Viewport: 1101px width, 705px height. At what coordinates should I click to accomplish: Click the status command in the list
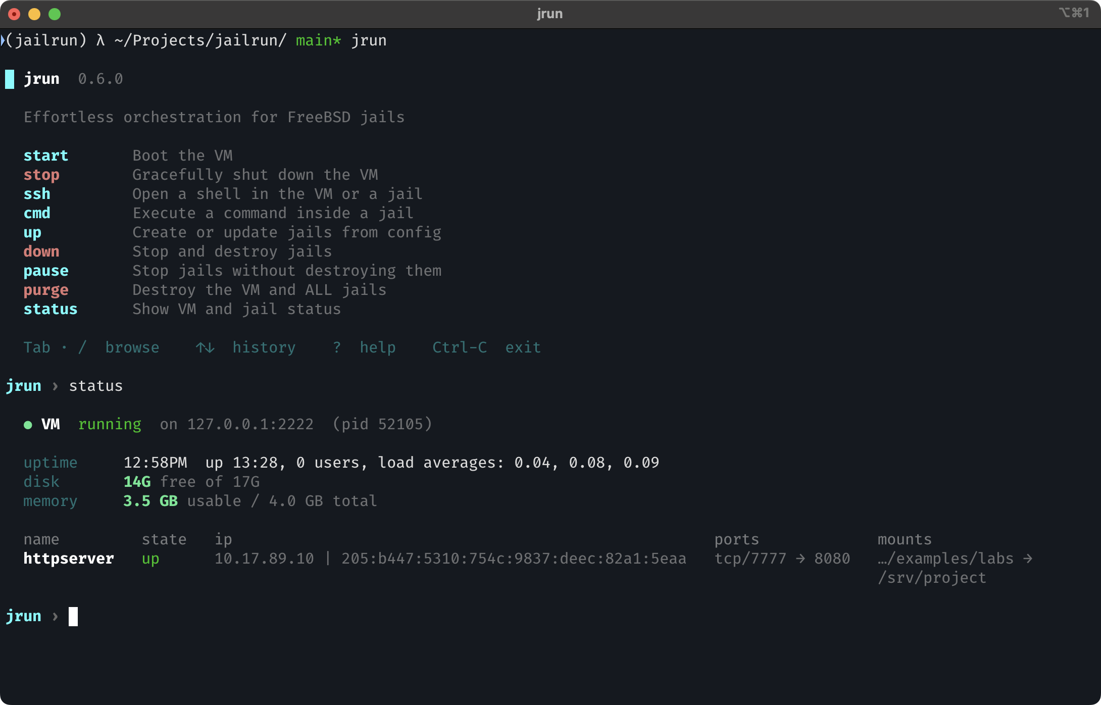(51, 310)
